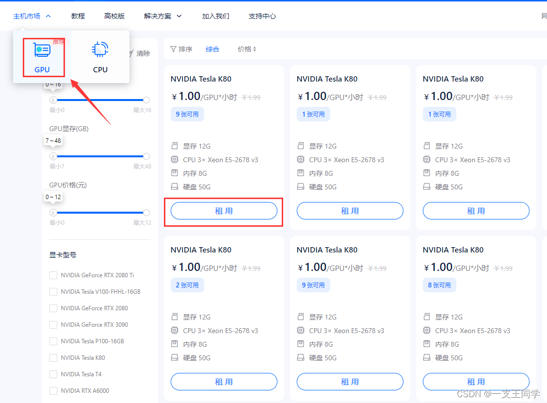
Task: Click 内存 icon in the 2张可用 card
Action: pyautogui.click(x=175, y=344)
